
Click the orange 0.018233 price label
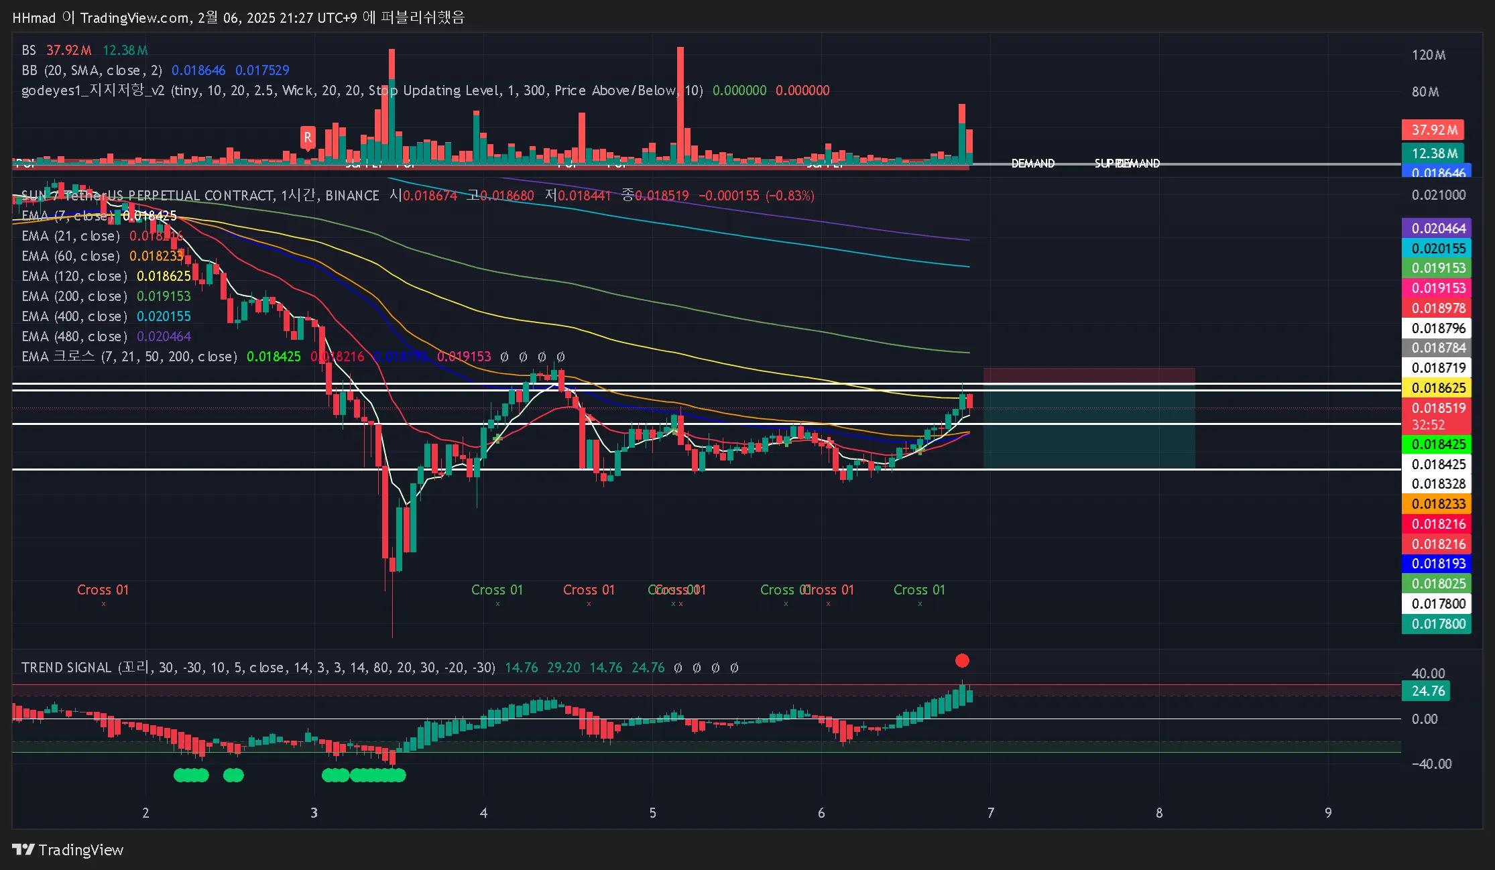pos(1437,504)
